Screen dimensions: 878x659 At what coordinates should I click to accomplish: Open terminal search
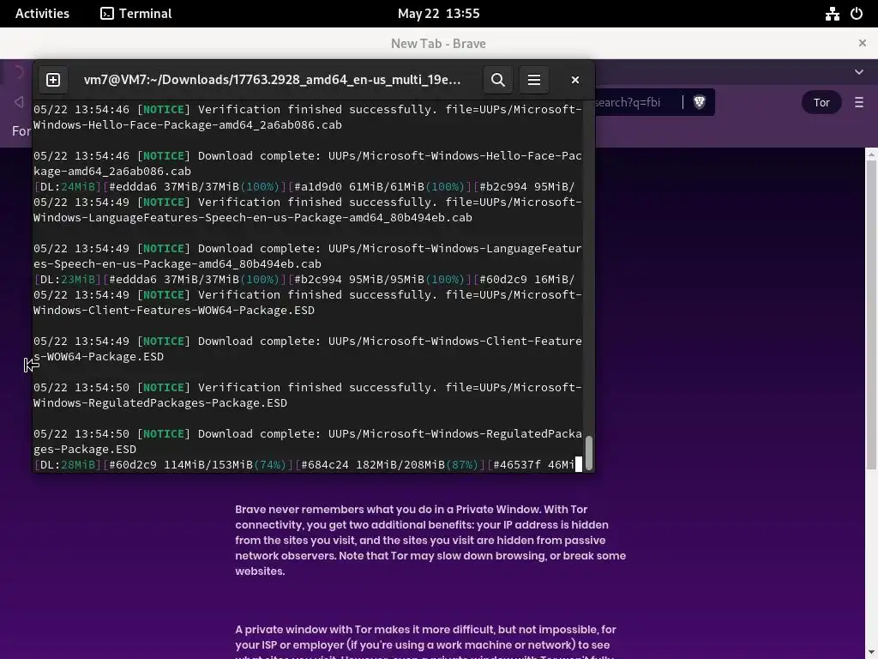click(x=498, y=80)
